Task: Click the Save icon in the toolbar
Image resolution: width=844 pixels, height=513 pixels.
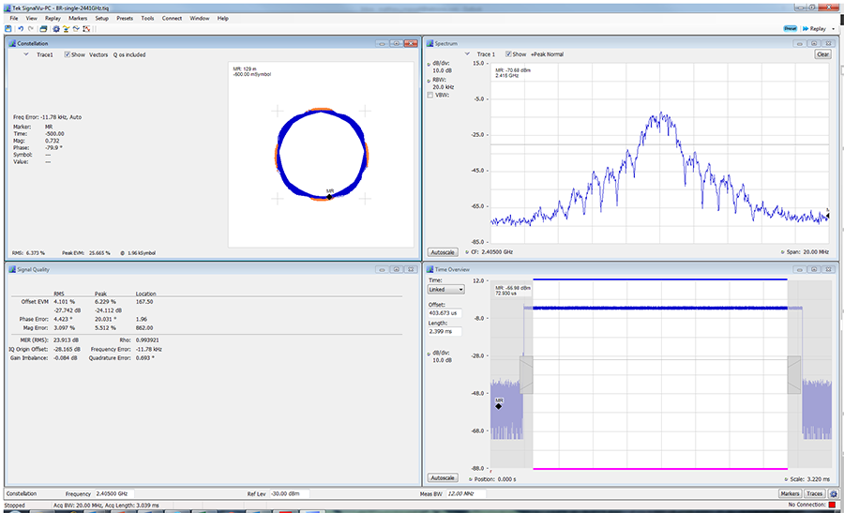Action: click(x=8, y=29)
